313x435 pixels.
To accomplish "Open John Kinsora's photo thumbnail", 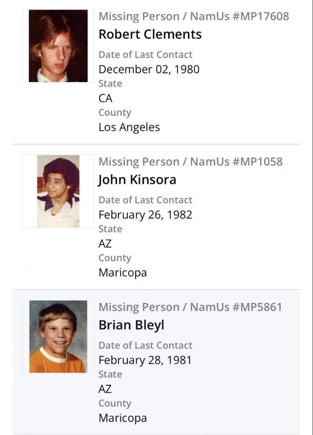I will 58,191.
